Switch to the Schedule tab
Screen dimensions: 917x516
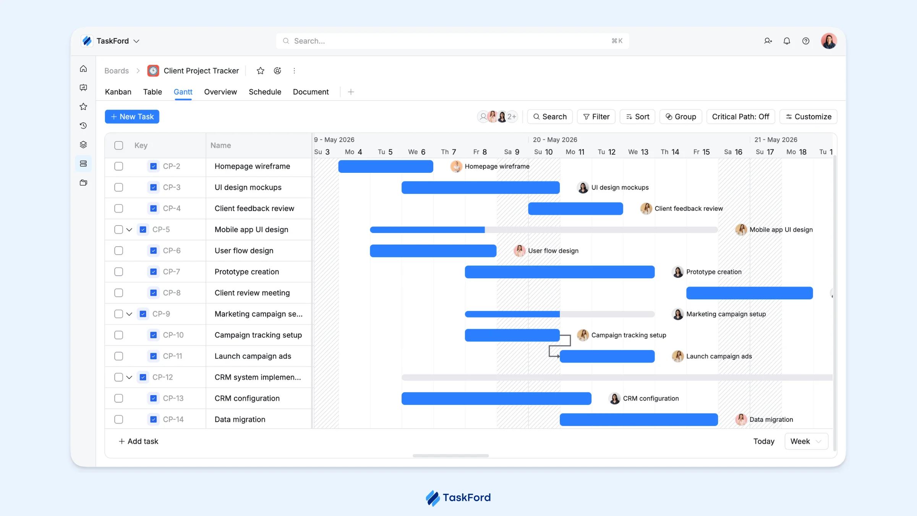click(x=265, y=92)
